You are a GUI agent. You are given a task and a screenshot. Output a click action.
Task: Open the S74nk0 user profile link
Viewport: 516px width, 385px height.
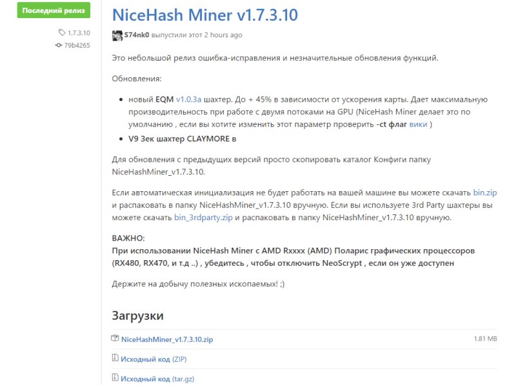137,35
